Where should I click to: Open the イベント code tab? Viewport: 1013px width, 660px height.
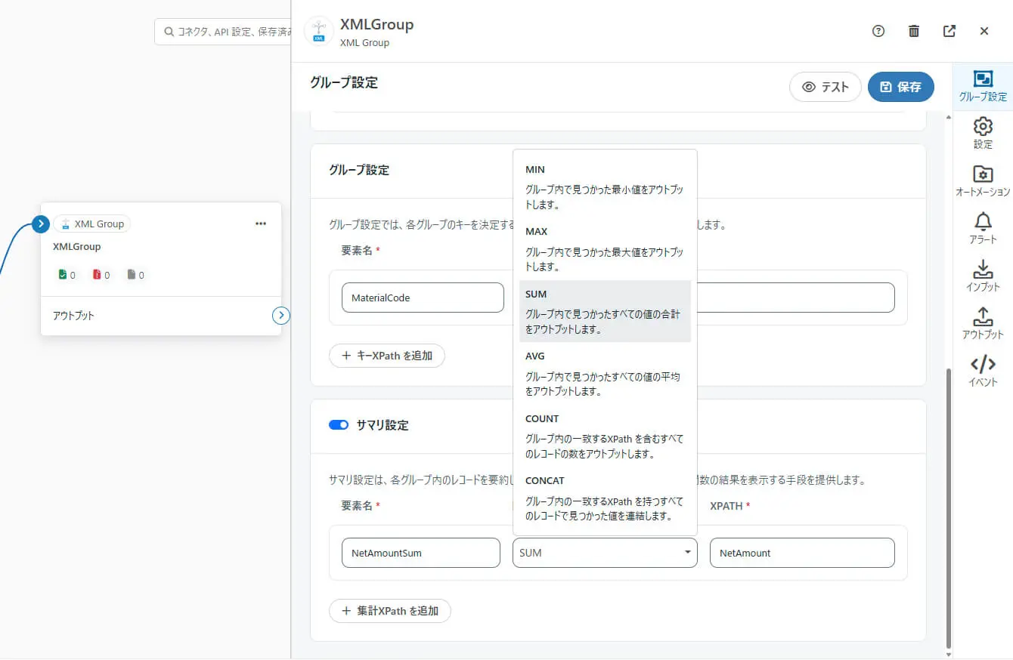(x=983, y=371)
